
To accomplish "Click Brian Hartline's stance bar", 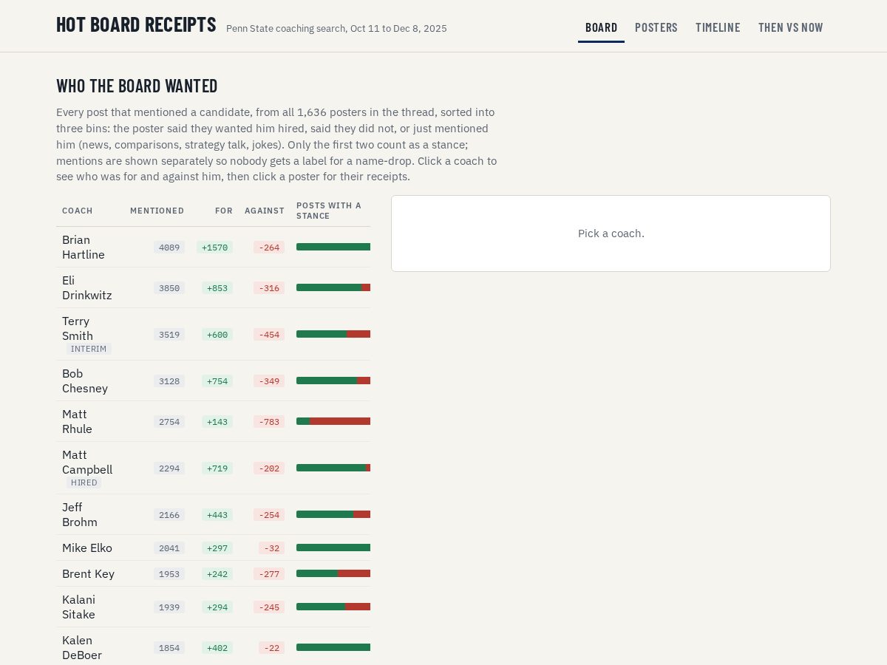I will (x=333, y=247).
